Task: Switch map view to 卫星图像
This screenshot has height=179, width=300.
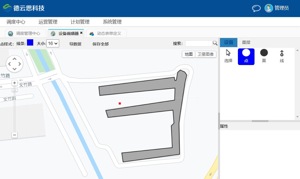Action: click(x=206, y=54)
